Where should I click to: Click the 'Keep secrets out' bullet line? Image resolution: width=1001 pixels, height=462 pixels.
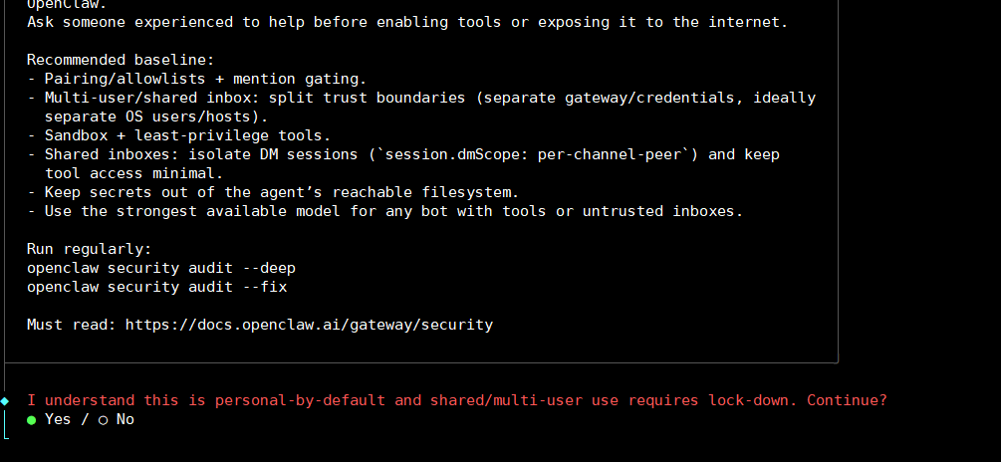coord(273,192)
